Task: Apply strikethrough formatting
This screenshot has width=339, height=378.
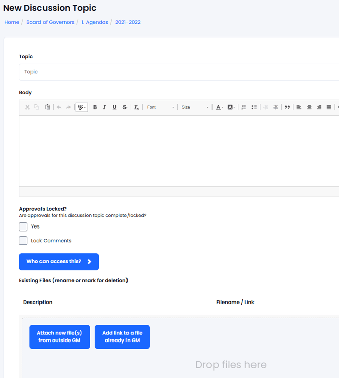Action: coord(124,107)
